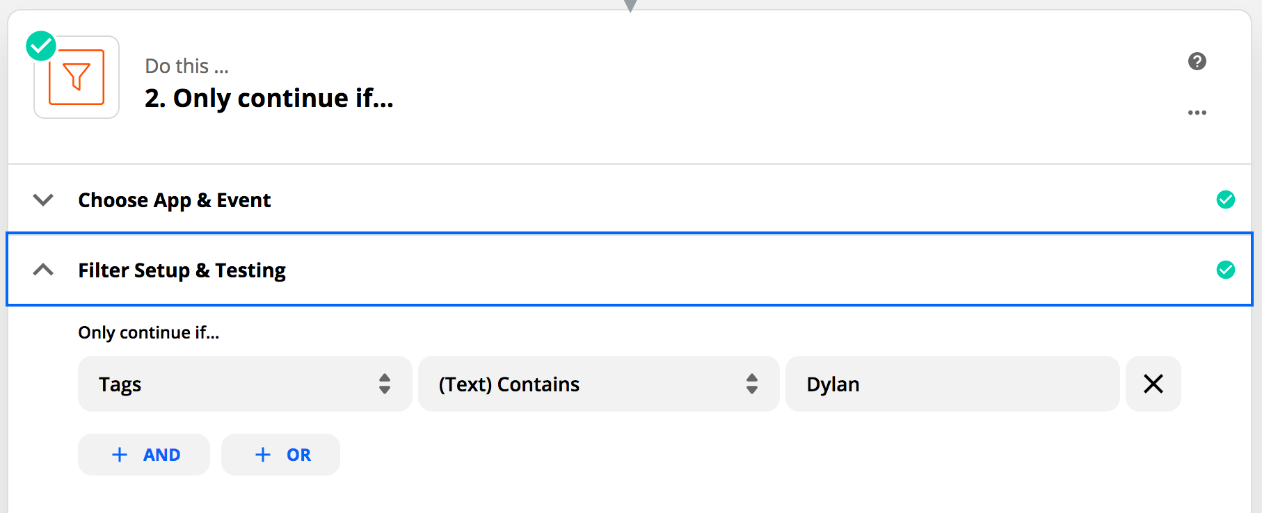1262x513 pixels.
Task: Click the plus icon in AND button
Action: pyautogui.click(x=120, y=455)
